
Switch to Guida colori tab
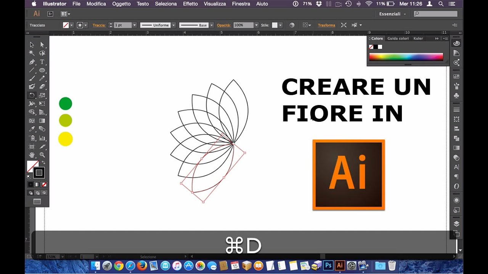click(398, 38)
